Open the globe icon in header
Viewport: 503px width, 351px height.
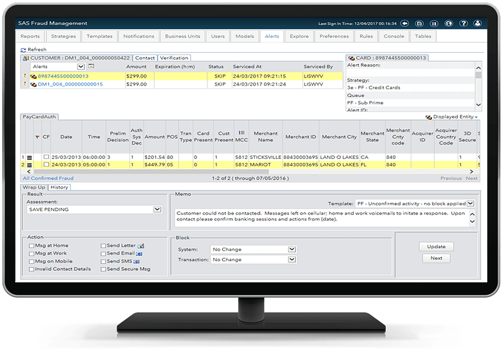click(448, 23)
